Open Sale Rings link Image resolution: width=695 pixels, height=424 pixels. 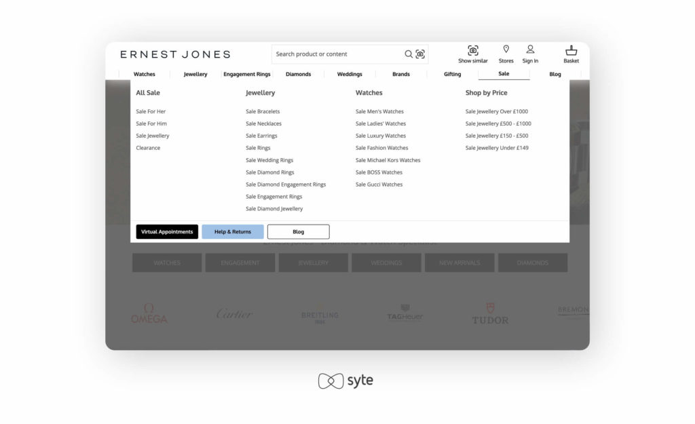pyautogui.click(x=258, y=148)
